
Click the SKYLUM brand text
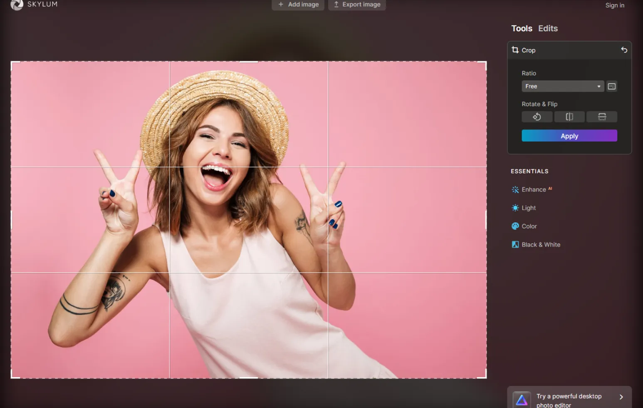click(x=42, y=4)
